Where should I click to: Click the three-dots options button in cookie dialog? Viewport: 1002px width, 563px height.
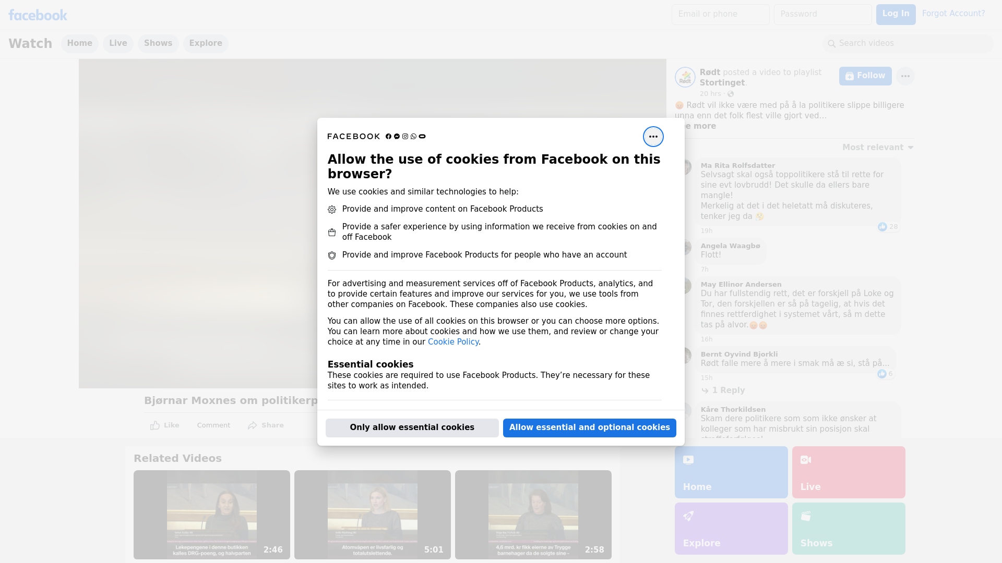coord(653,137)
